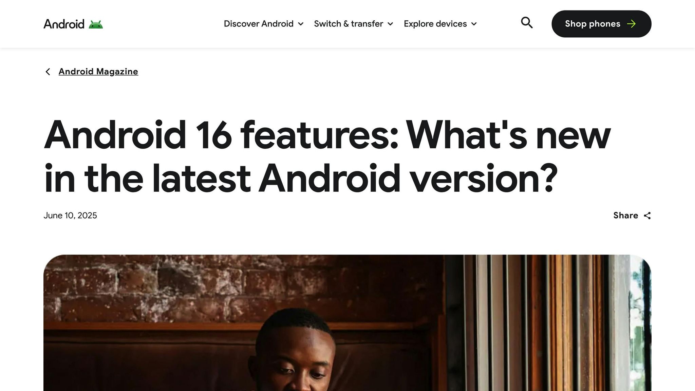Click the green Android robot head icon

point(96,24)
